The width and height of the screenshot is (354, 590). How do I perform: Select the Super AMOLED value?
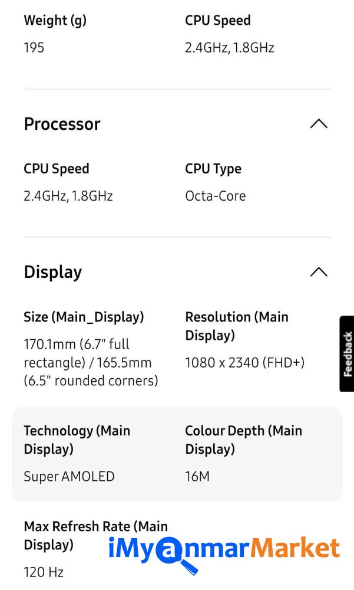(x=69, y=476)
